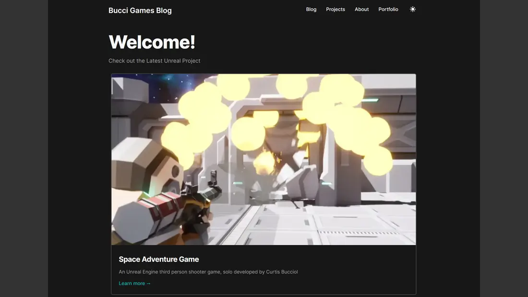Screen dimensions: 528x297
Task: Click the Bucci Games Blog site title
Action: pyautogui.click(x=140, y=11)
